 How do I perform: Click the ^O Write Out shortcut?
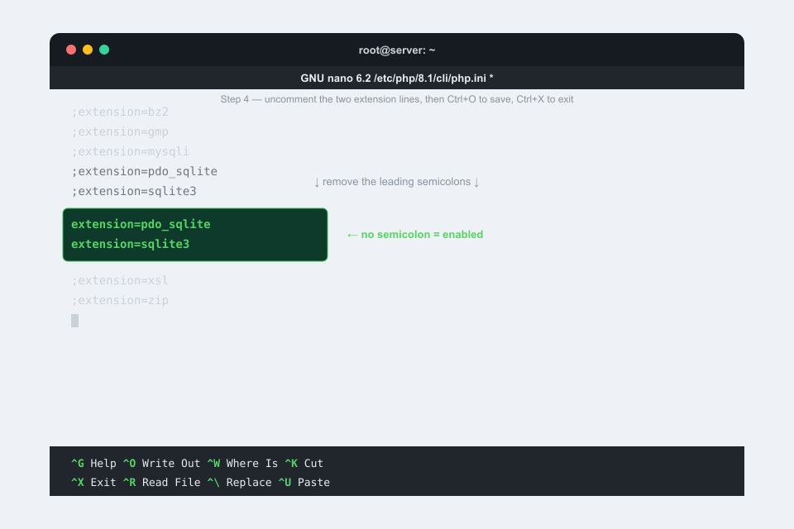(x=161, y=463)
